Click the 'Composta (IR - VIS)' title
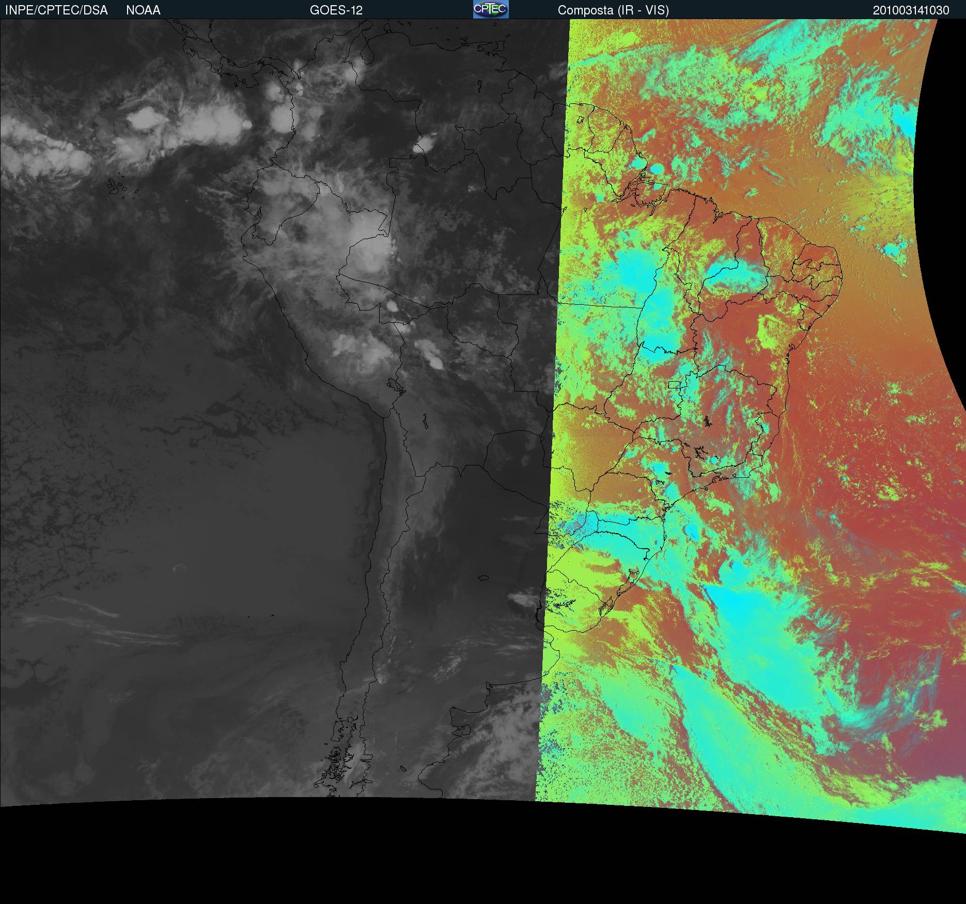Screen dimensions: 966x904 point(613,10)
